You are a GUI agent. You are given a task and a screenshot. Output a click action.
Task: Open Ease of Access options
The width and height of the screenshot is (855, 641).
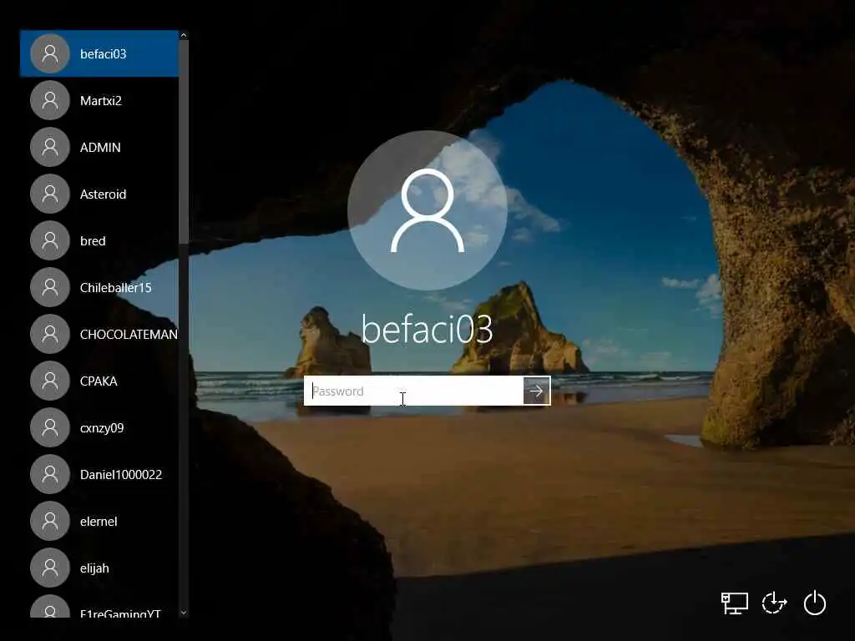pos(774,603)
